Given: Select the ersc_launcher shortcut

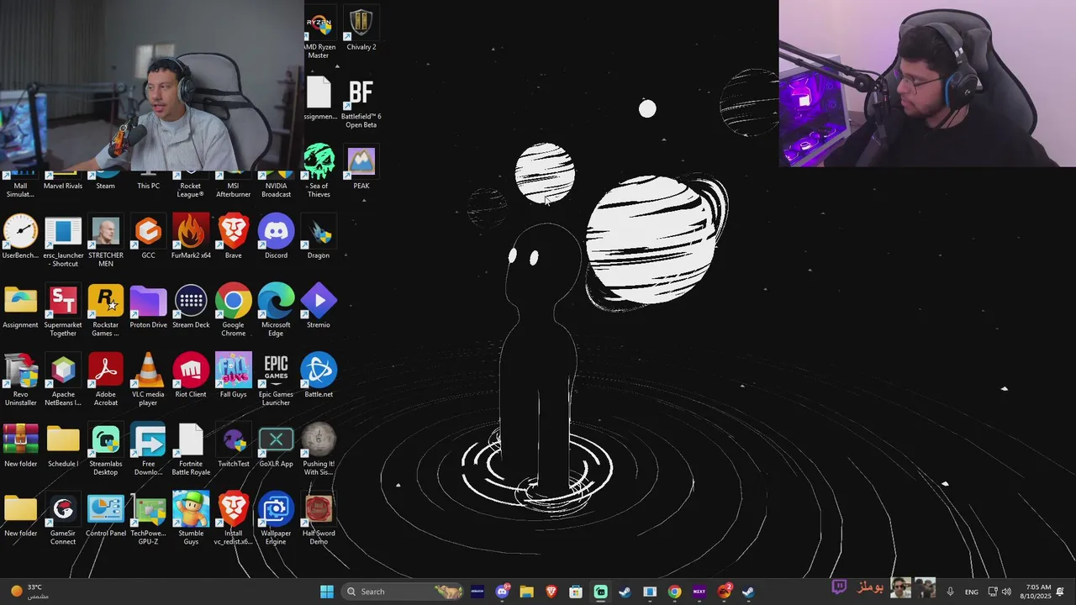Looking at the screenshot, I should point(63,241).
